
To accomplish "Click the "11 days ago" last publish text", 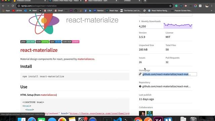I will coord(146,99).
